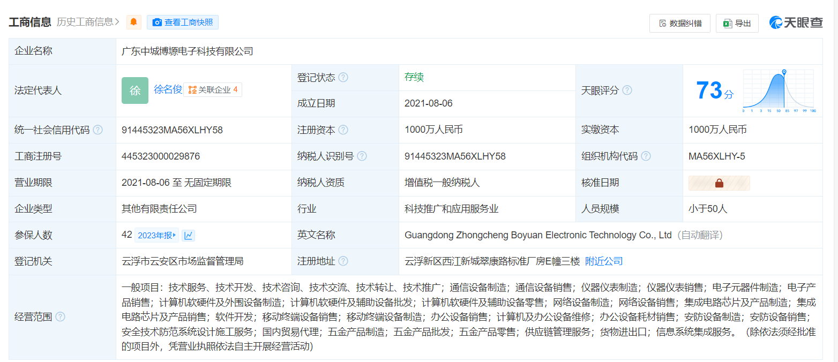Open 查看工商快照 snapshot button
The height and width of the screenshot is (362, 838).
(183, 22)
